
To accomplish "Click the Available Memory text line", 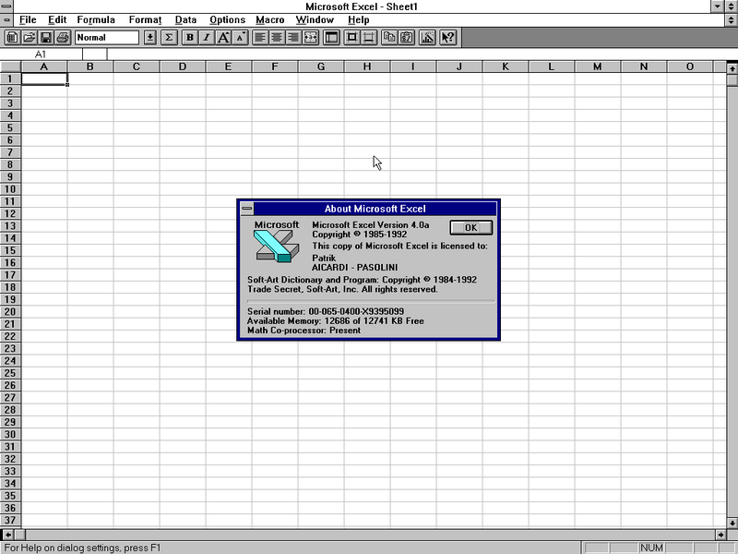I will pos(336,320).
